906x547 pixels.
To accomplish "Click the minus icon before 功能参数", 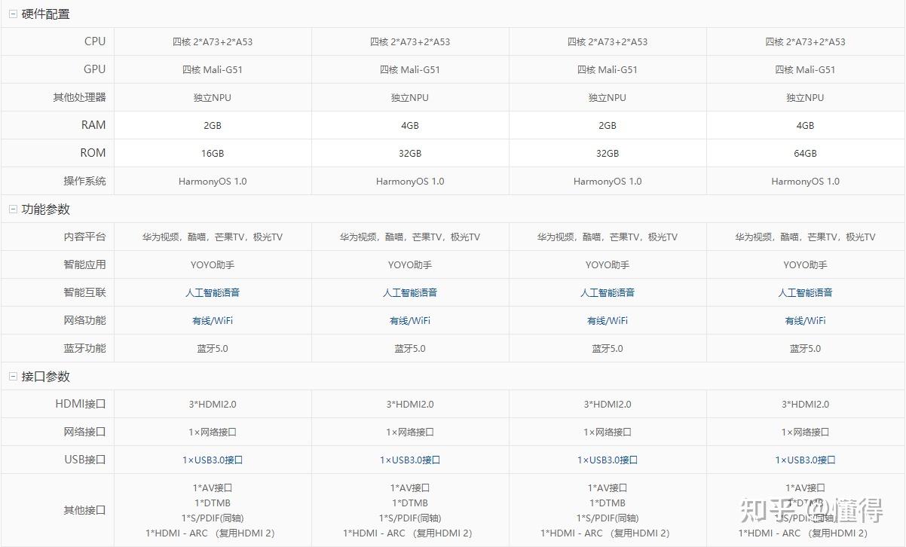I will click(12, 209).
